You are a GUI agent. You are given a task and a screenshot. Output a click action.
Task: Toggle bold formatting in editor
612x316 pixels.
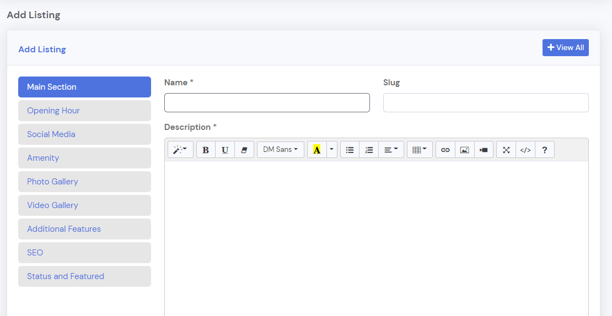pos(206,150)
